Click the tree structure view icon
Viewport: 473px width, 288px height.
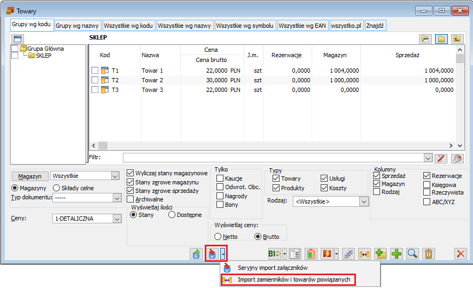point(294,254)
